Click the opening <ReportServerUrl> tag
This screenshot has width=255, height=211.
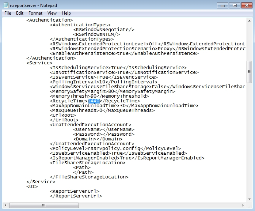pos(75,191)
